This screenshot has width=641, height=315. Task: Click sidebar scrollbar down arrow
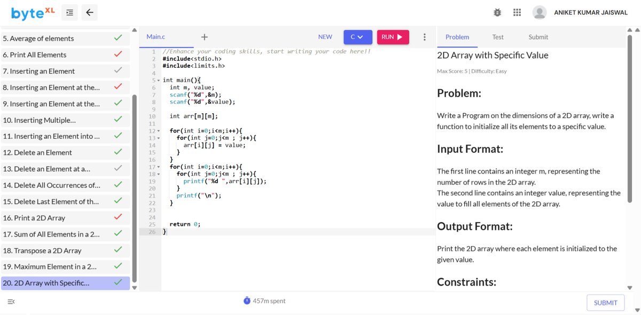135,287
